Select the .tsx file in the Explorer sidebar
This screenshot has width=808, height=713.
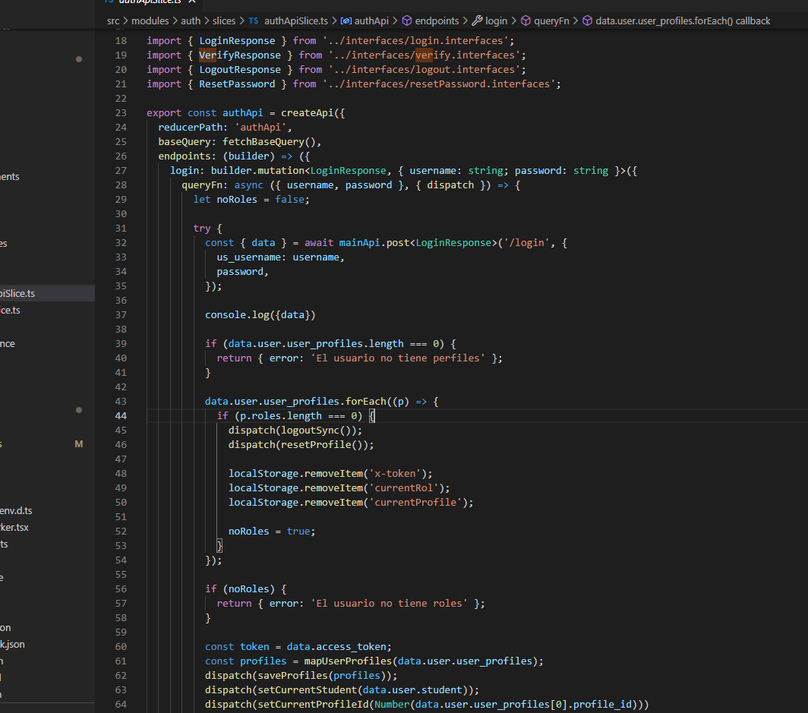coord(17,526)
